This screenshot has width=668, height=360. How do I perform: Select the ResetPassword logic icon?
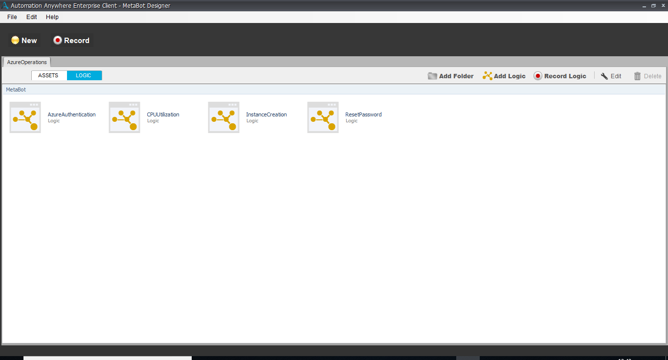[x=323, y=117]
